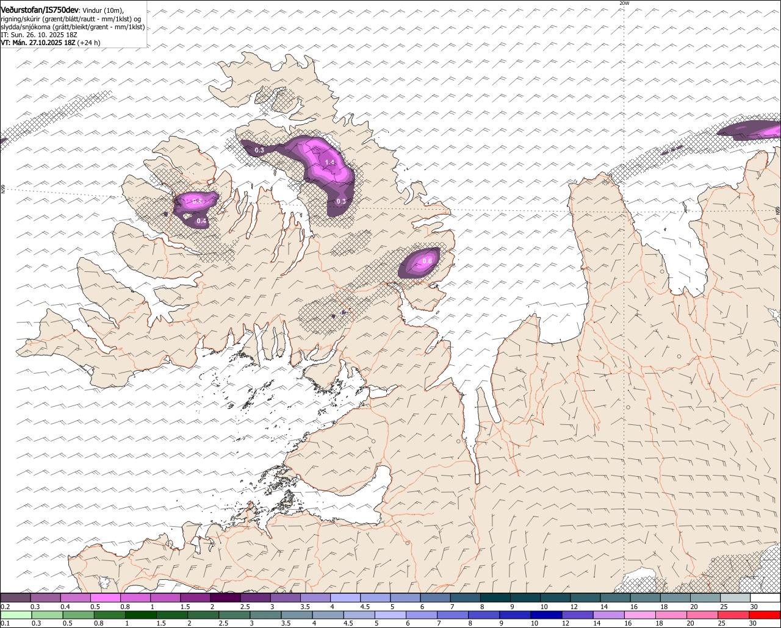Select the 20 grey-teal swatch, upper legend row
The width and height of the screenshot is (781, 628).
tap(705, 598)
